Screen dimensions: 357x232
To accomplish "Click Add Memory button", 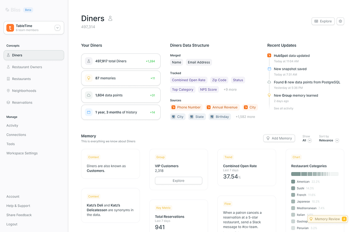I will [x=279, y=138].
